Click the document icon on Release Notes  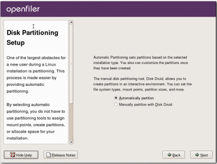point(48,155)
